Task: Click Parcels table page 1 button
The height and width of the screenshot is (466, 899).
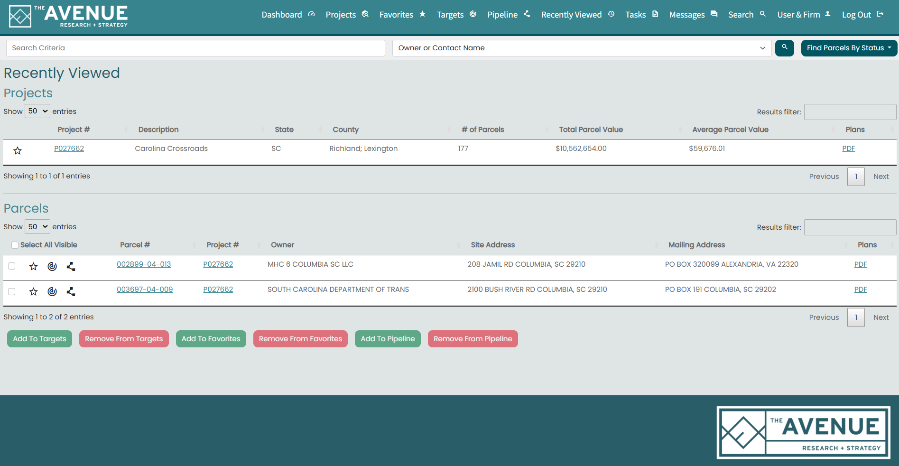Action: click(x=856, y=317)
